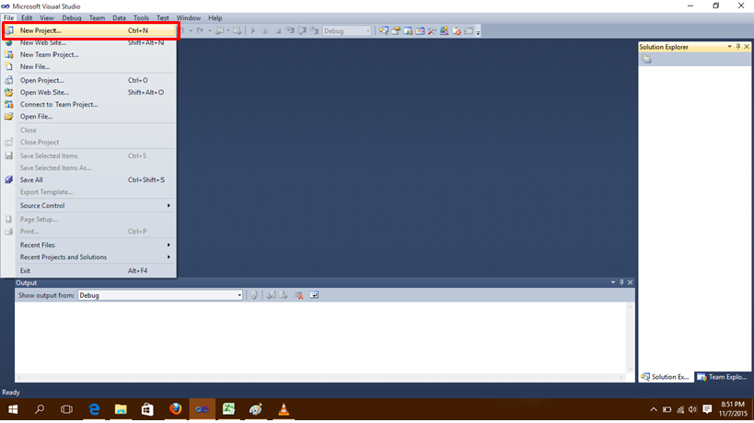Image resolution: width=754 pixels, height=423 pixels.
Task: Expand Source Control submenu arrow
Action: [168, 205]
